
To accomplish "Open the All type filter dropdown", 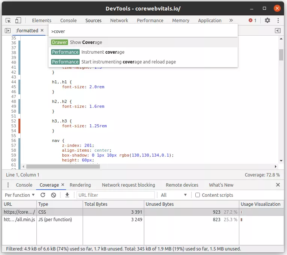I will [174, 195].
